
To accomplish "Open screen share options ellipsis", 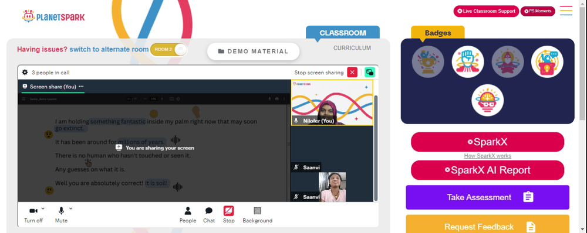I will [x=81, y=87].
